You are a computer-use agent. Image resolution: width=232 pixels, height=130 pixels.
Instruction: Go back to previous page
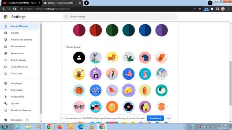point(4,9)
